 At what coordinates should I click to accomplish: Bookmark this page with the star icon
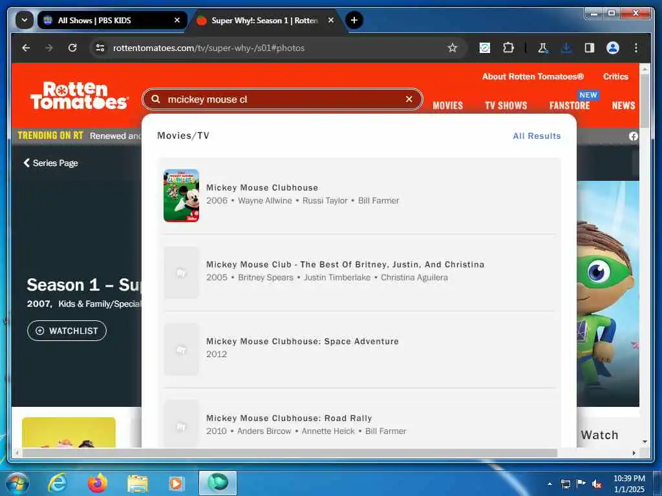[453, 48]
